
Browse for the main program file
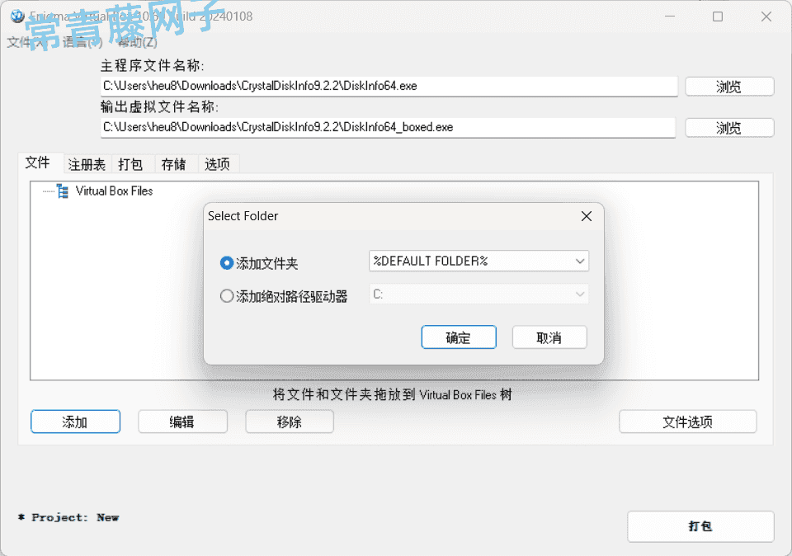coord(729,87)
